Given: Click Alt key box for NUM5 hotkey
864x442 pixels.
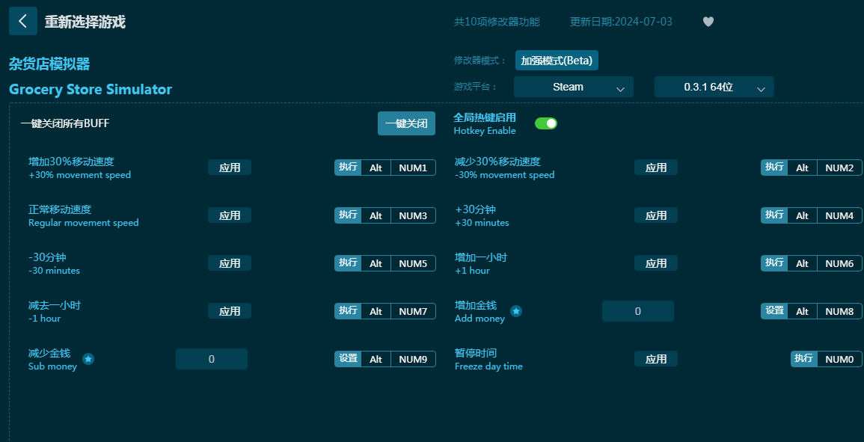Looking at the screenshot, I should (376, 263).
